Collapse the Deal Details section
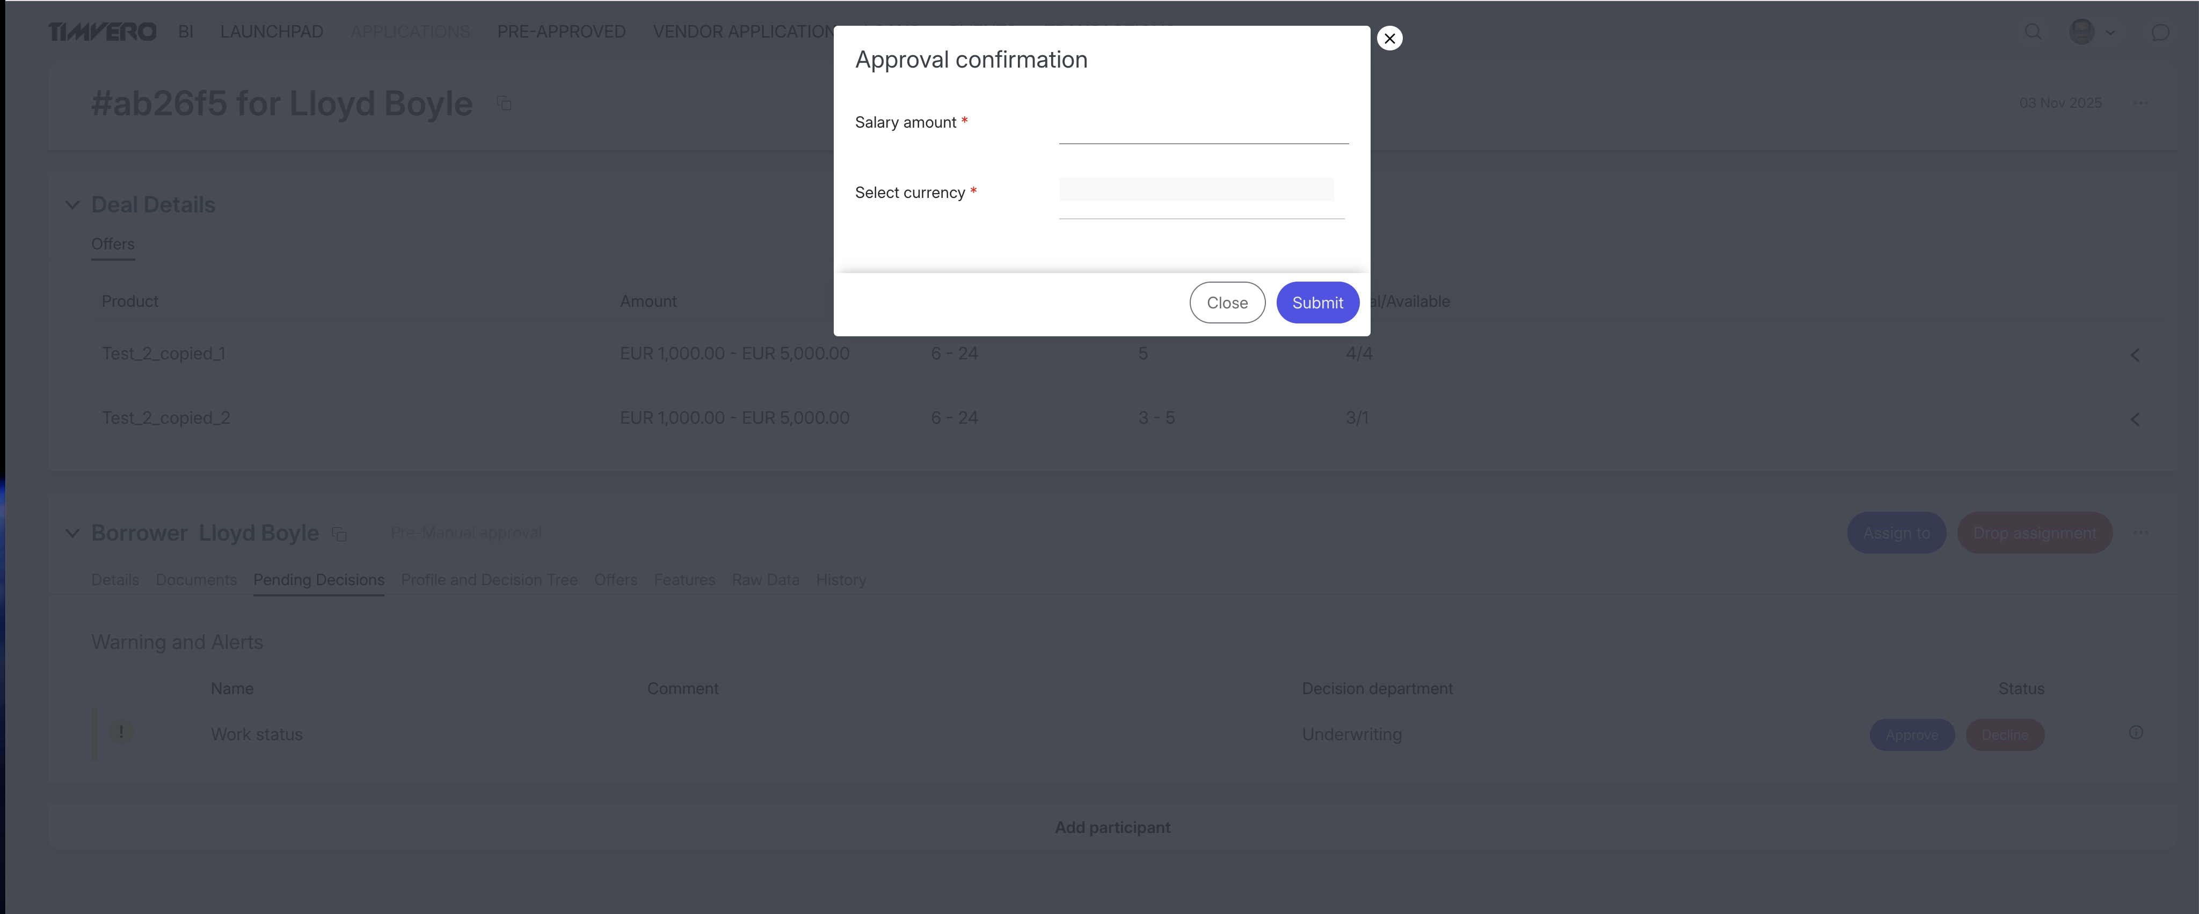This screenshot has height=914, width=2199. 72,204
